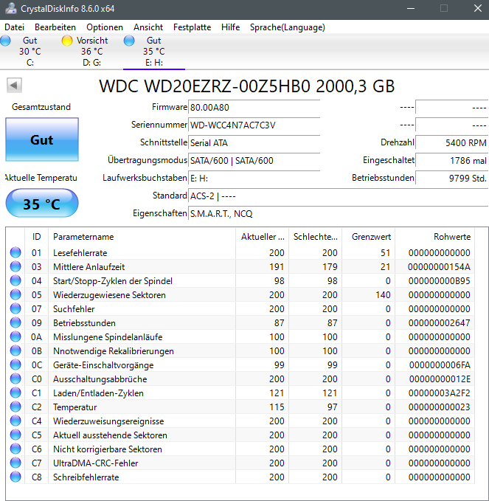Click status orb of Mittlere Anlaufzeit row
489x501 pixels.
point(15,266)
